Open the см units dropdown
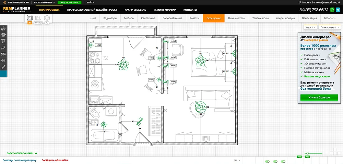The height and width of the screenshot is (164, 343). (x=237, y=160)
